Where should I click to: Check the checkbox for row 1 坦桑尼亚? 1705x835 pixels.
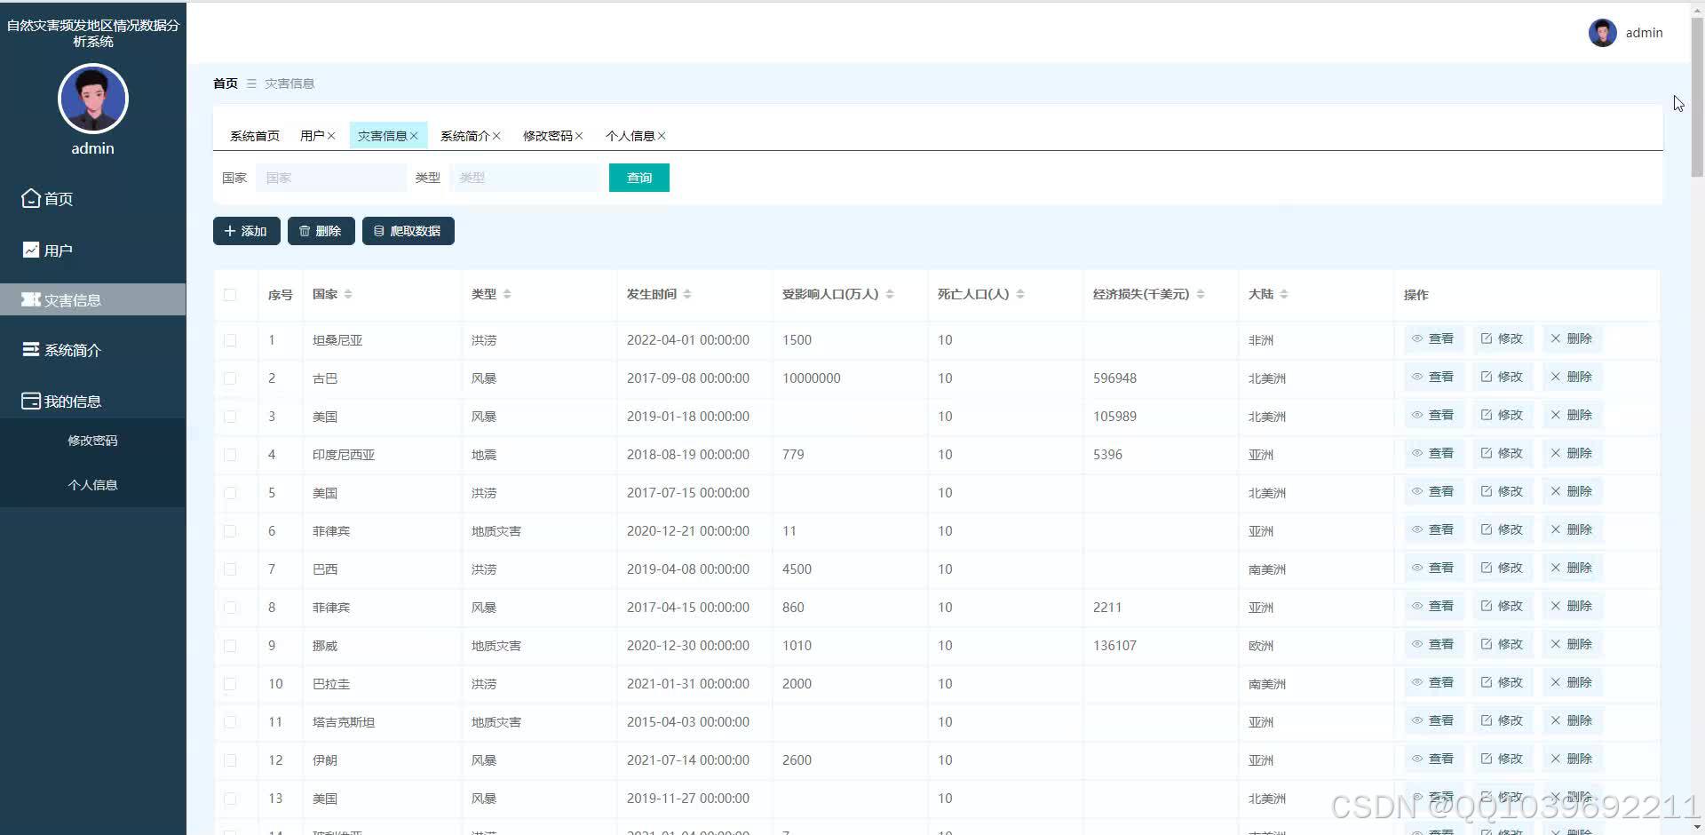pyautogui.click(x=230, y=340)
